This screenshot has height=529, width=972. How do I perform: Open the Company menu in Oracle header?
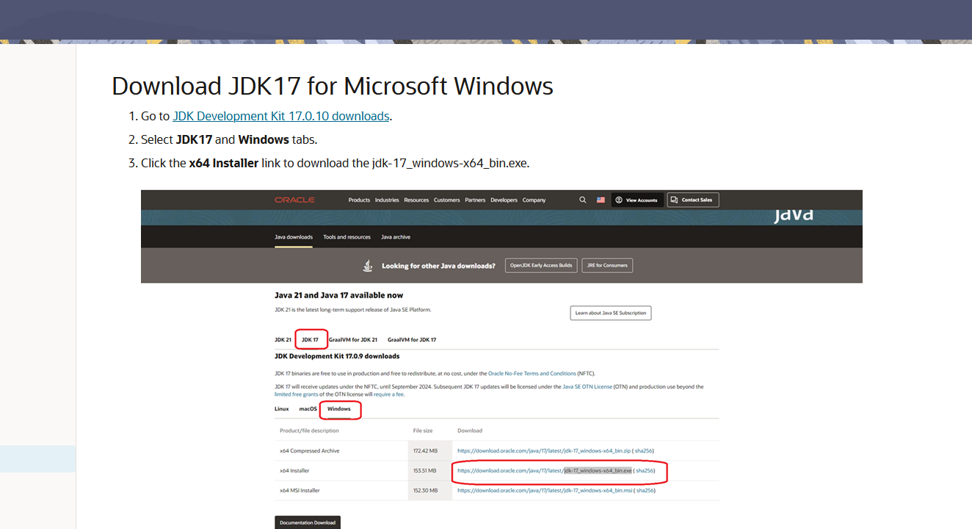click(534, 200)
